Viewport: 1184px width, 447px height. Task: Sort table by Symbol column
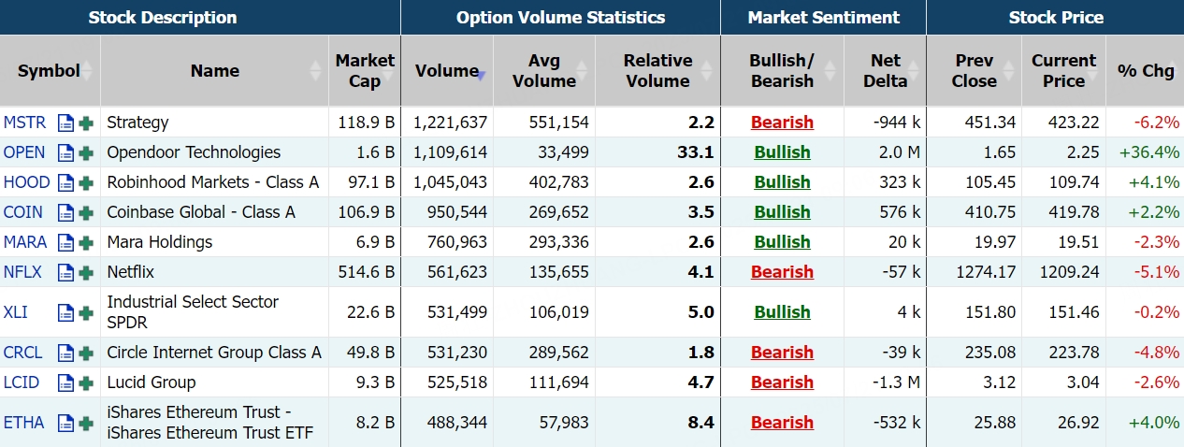click(50, 71)
